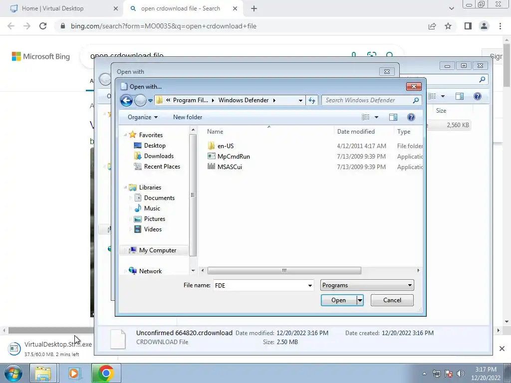The image size is (511, 383).
Task: Open the view options dropdown arrow
Action: point(376,117)
